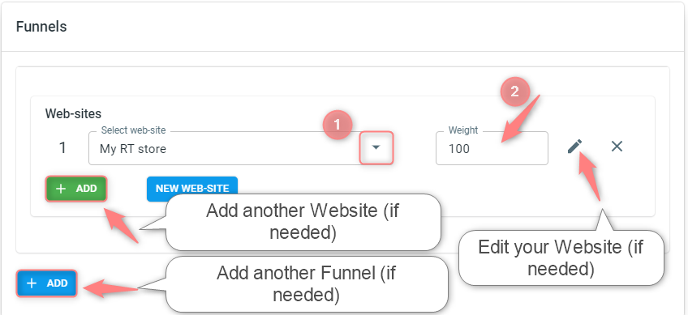688x315 pixels.
Task: Click the Weight input field showing 100
Action: coord(492,148)
